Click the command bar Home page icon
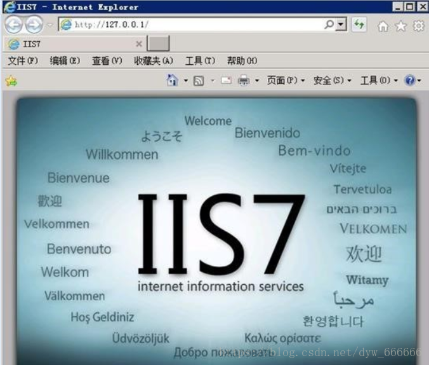This screenshot has width=429, height=365. [172, 80]
